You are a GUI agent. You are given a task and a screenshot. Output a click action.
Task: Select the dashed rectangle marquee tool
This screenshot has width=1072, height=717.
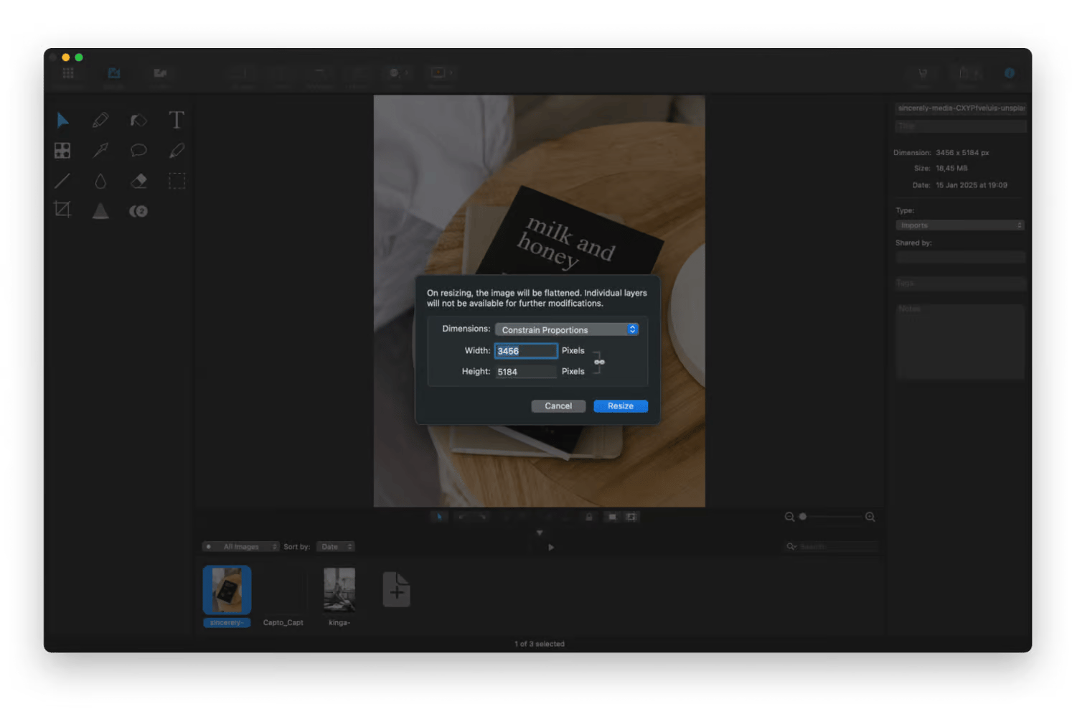[177, 181]
